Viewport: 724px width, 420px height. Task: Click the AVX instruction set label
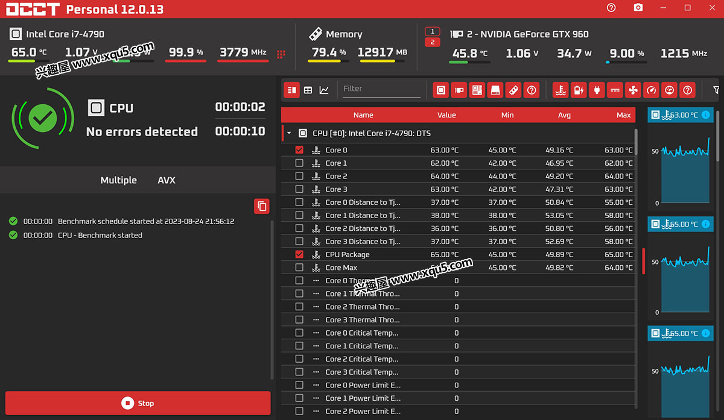coord(167,180)
